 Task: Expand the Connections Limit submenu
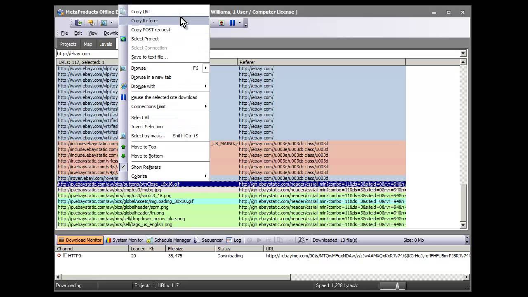205,106
